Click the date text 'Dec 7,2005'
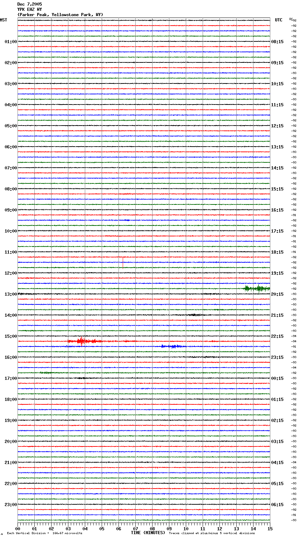Image resolution: width=298 pixels, height=538 pixels. click(x=29, y=4)
